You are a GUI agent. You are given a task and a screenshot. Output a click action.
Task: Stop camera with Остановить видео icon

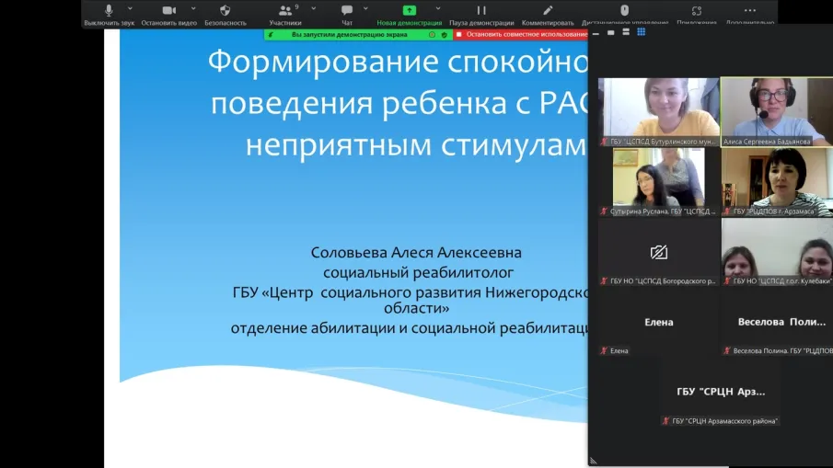169,10
